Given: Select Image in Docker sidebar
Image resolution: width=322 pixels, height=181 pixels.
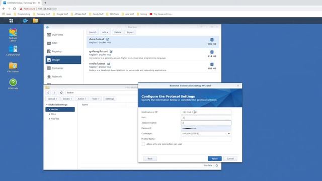Looking at the screenshot, I should tap(63, 60).
